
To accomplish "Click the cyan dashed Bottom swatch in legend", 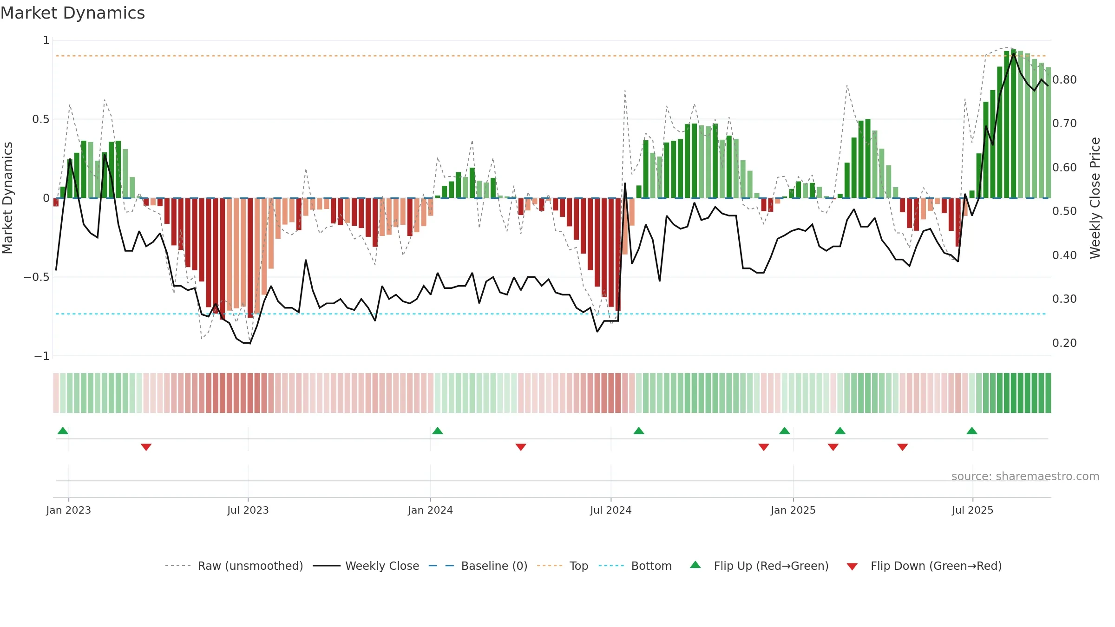I will (611, 566).
